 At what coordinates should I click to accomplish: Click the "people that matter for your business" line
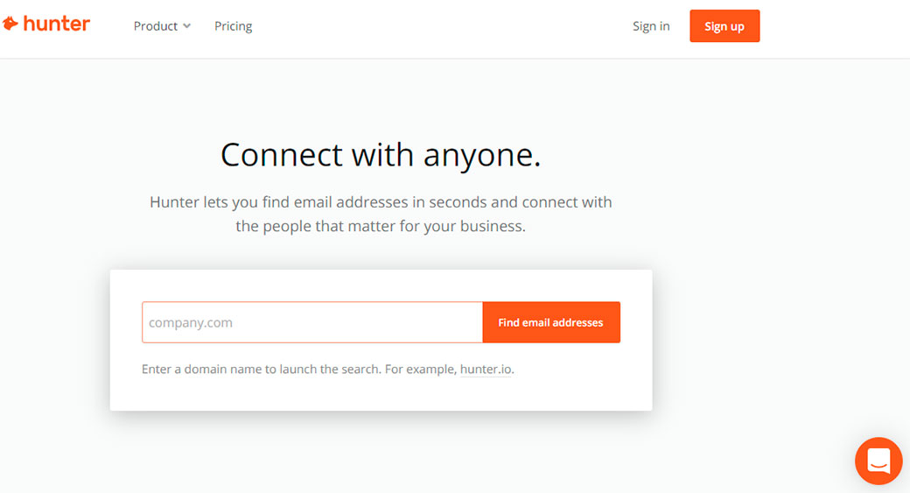coord(381,226)
